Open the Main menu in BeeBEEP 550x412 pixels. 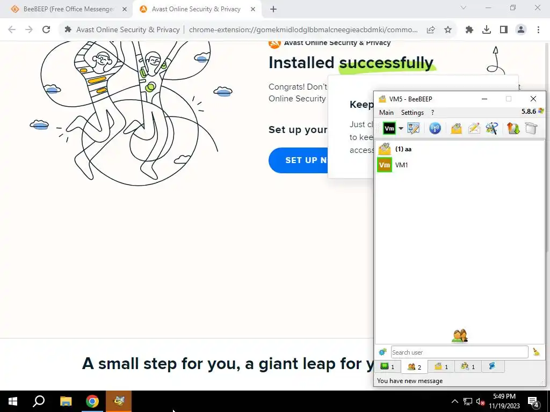(x=386, y=113)
